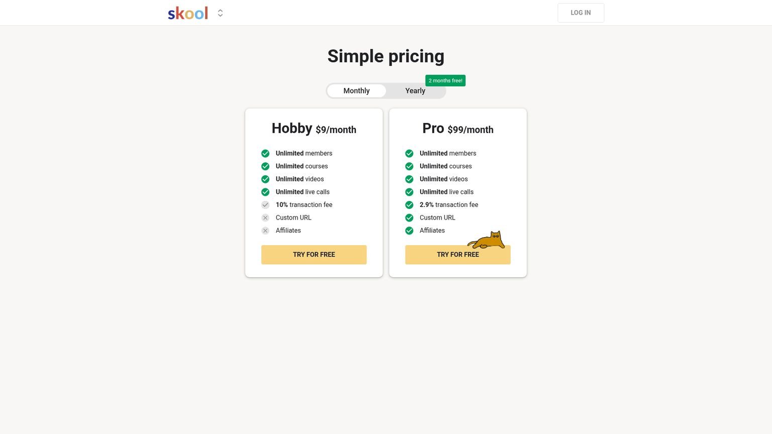Open the dropdown chevron next to the skool logo
The width and height of the screenshot is (772, 434).
tap(220, 13)
